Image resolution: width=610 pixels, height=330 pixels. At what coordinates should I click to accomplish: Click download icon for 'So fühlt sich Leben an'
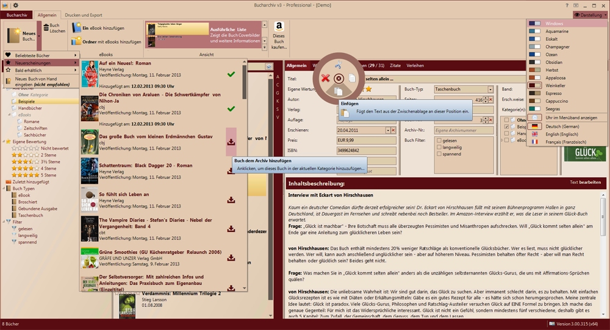(231, 200)
